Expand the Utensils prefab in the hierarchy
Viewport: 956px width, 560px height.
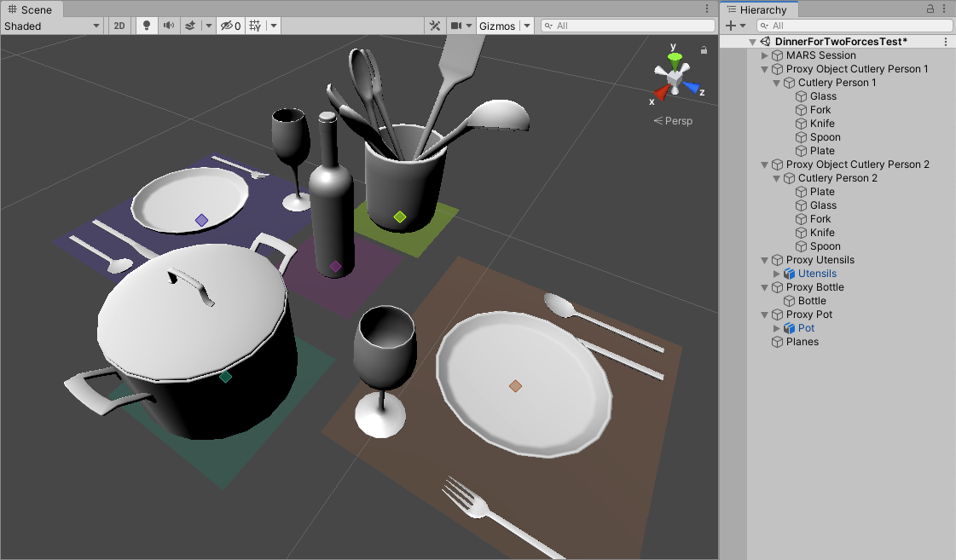click(776, 274)
